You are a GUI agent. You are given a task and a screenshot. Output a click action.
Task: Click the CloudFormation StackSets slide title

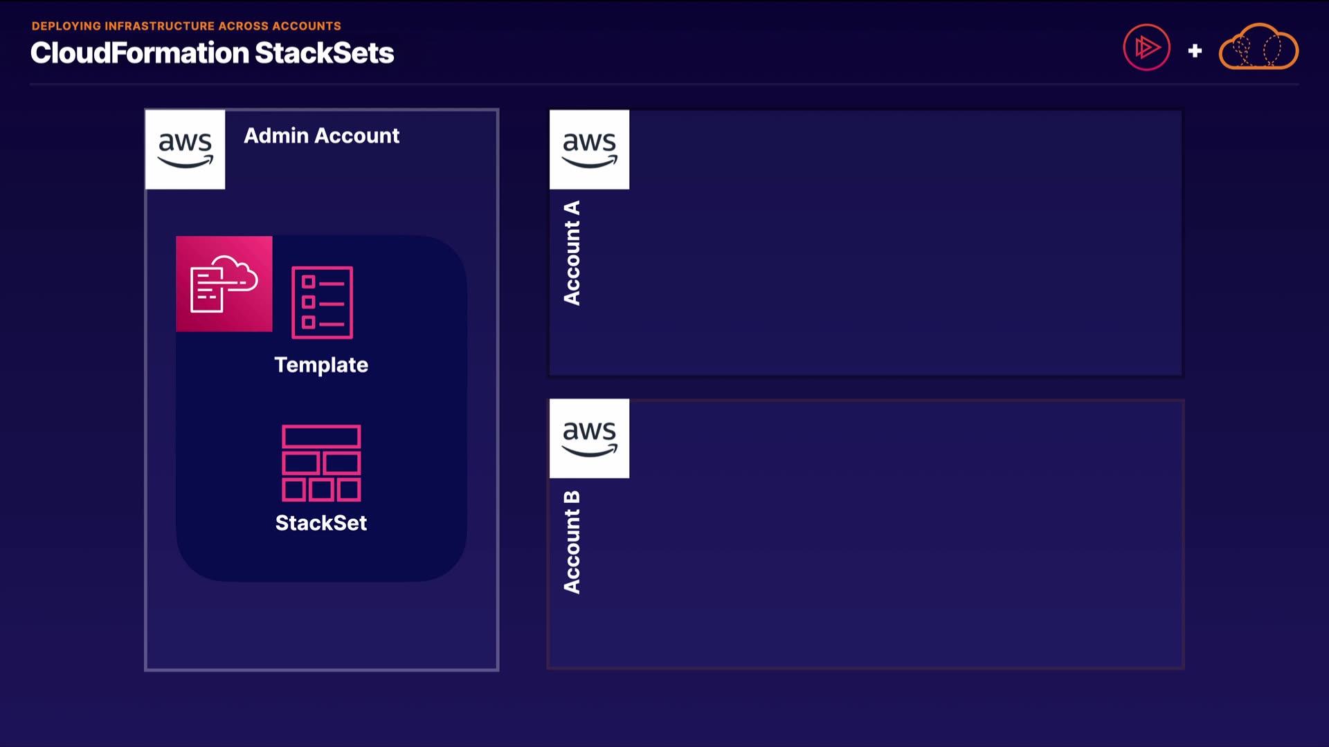point(212,53)
